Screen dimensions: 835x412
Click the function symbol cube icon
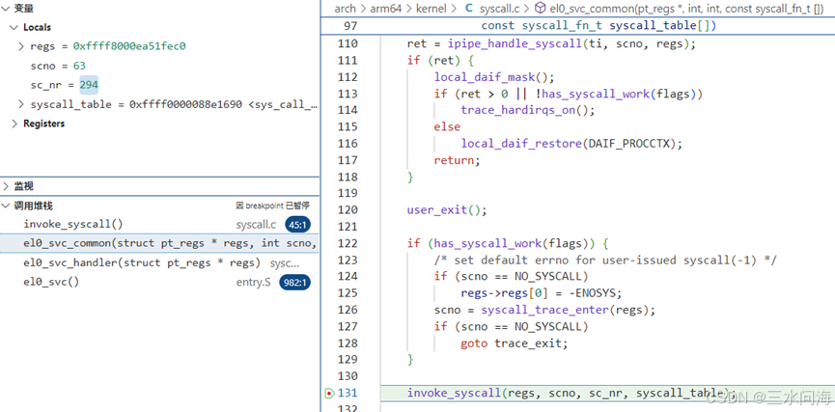tap(540, 8)
